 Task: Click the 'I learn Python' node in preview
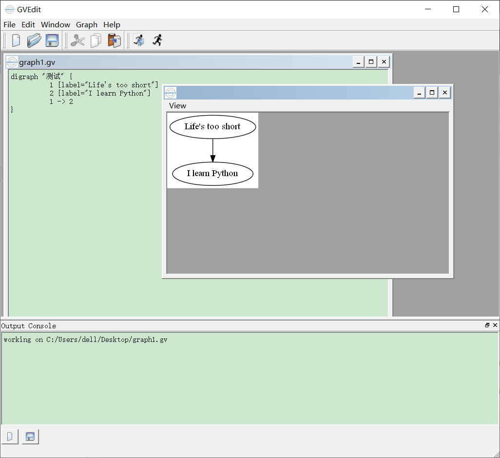click(x=212, y=174)
